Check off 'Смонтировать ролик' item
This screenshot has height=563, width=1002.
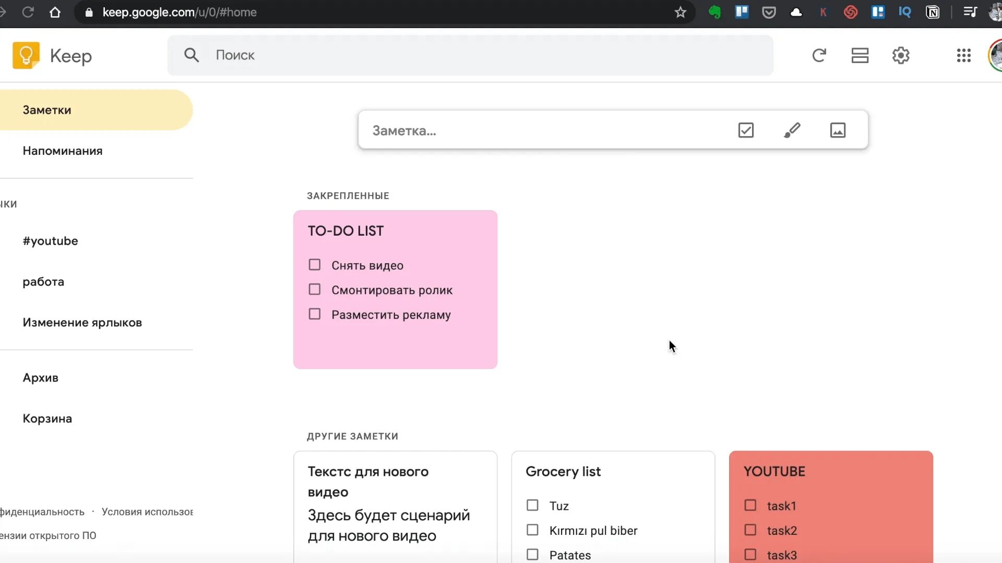click(314, 289)
